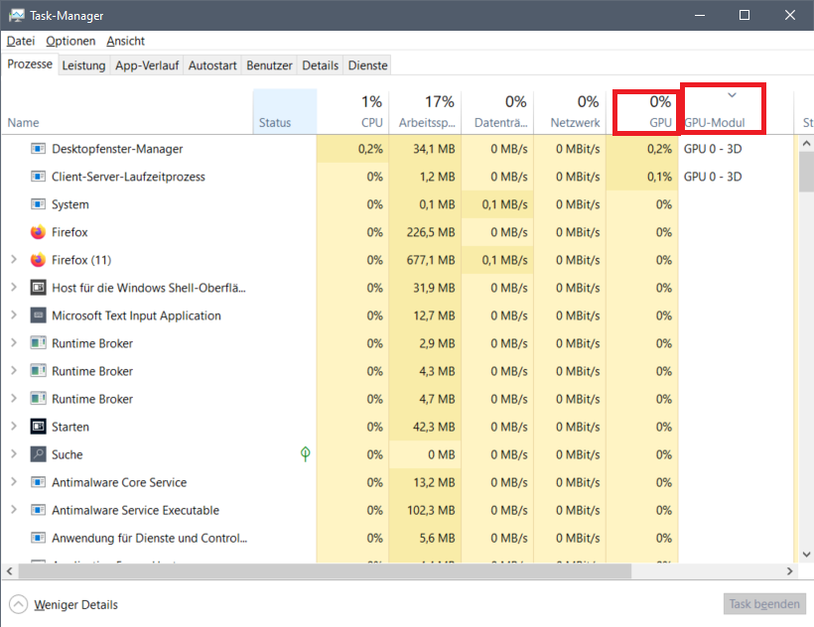The height and width of the screenshot is (627, 814).
Task: Open the Datei menu
Action: [x=21, y=41]
